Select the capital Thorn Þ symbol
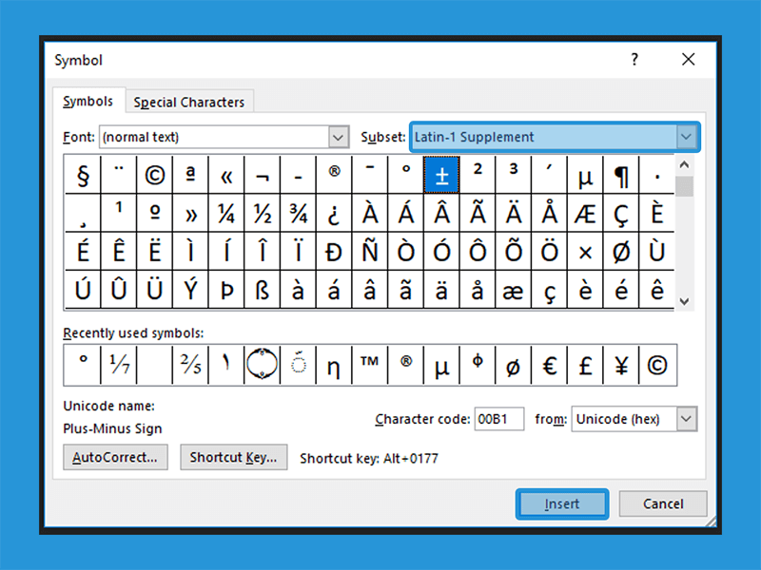The height and width of the screenshot is (570, 761). pyautogui.click(x=226, y=290)
